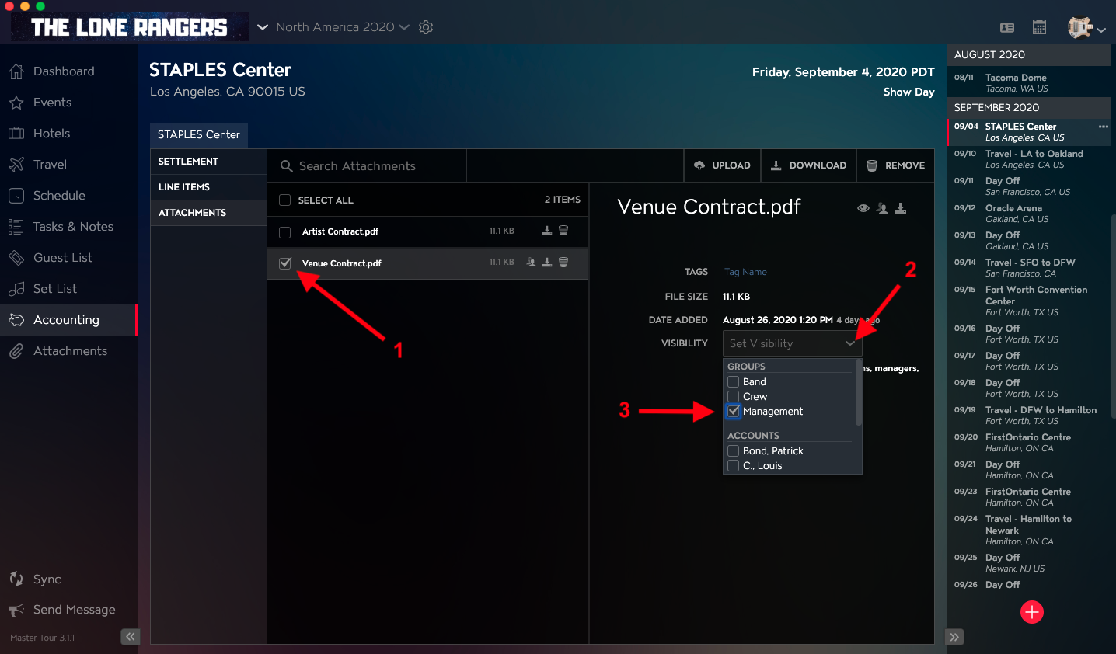Collapse the right days panel with double-chevron

pyautogui.click(x=955, y=637)
